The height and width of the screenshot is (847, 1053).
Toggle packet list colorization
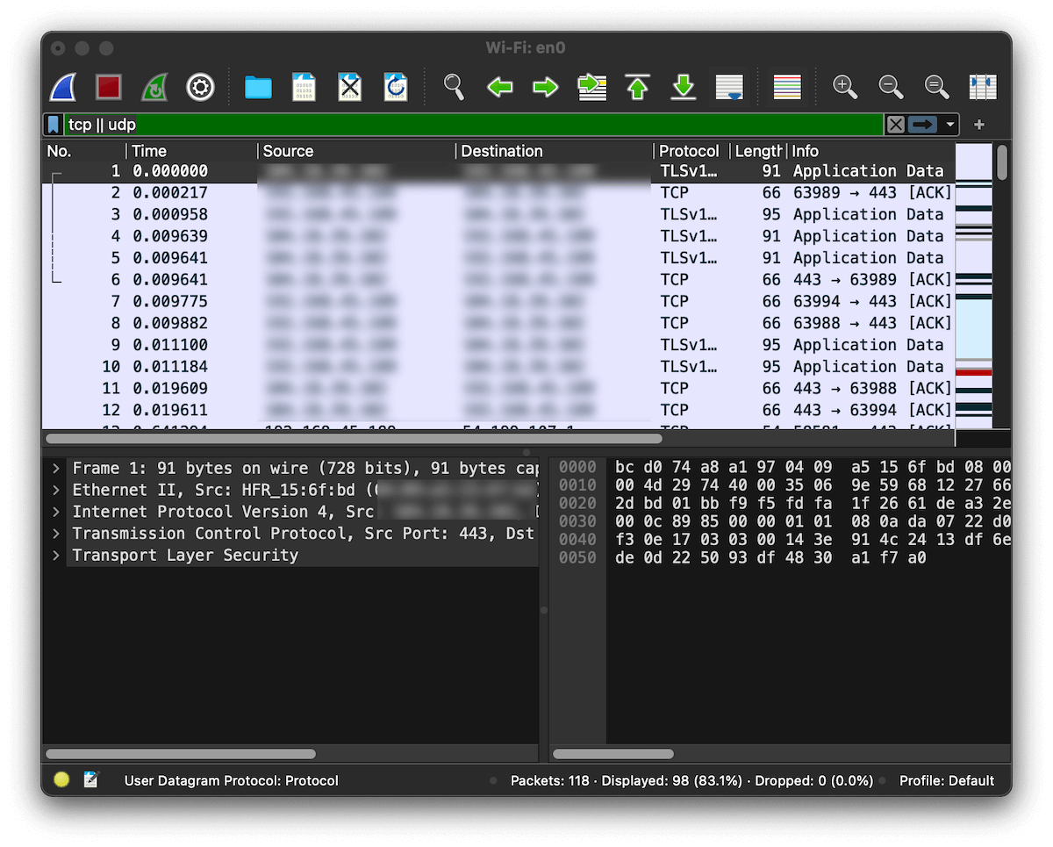click(x=787, y=87)
